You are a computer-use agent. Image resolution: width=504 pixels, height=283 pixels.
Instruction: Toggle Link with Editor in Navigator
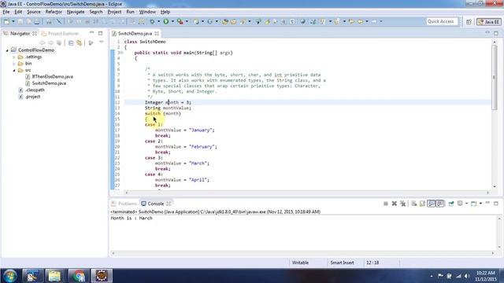[x=80, y=42]
